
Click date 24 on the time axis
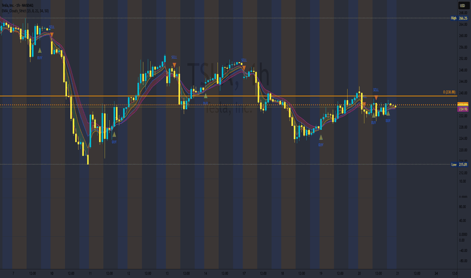tap(436, 273)
